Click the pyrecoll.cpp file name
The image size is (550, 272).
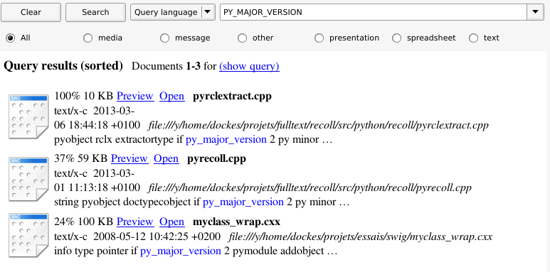(217, 159)
